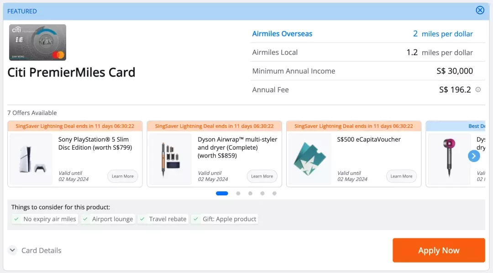Click the Annual Fee label
The image size is (493, 273).
[270, 89]
